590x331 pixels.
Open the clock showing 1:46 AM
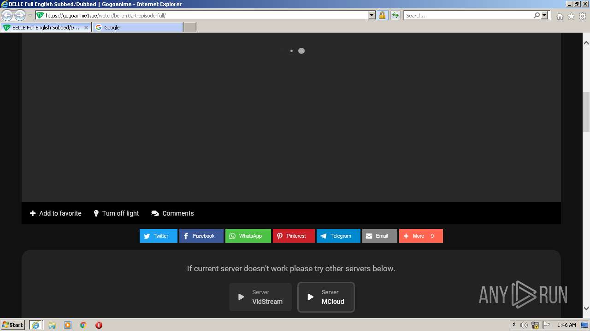[566, 325]
